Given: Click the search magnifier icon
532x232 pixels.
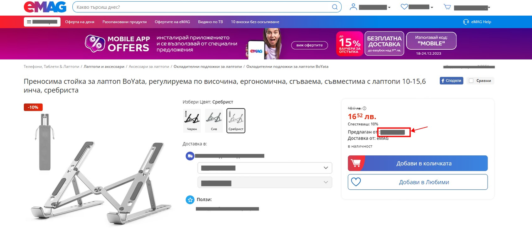Looking at the screenshot, I should (x=335, y=7).
